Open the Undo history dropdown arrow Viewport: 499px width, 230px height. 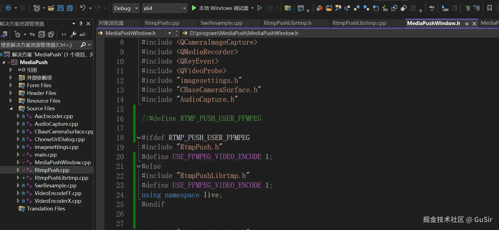point(90,8)
